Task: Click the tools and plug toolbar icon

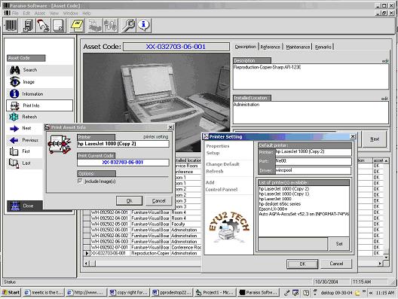Action: point(111,25)
